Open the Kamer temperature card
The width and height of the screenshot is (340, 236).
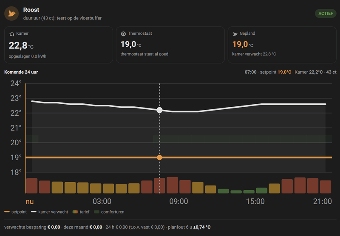[59, 45]
